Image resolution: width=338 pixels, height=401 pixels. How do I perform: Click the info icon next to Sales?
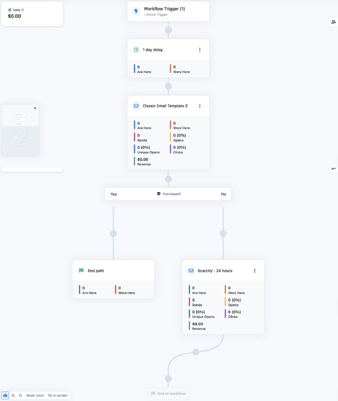click(23, 9)
